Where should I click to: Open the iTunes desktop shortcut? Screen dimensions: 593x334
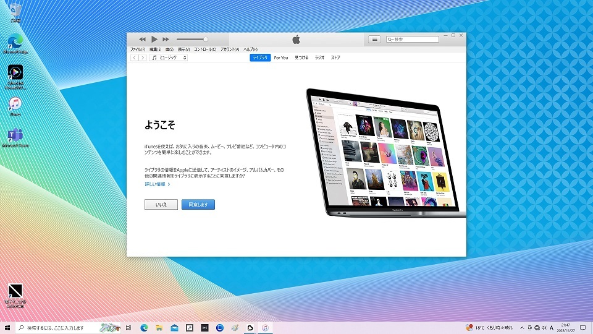(15, 106)
